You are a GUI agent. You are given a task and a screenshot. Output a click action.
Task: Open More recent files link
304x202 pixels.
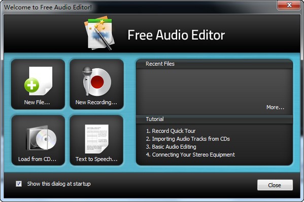[x=275, y=107]
